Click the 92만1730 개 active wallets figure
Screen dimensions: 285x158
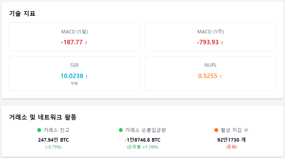(231, 140)
